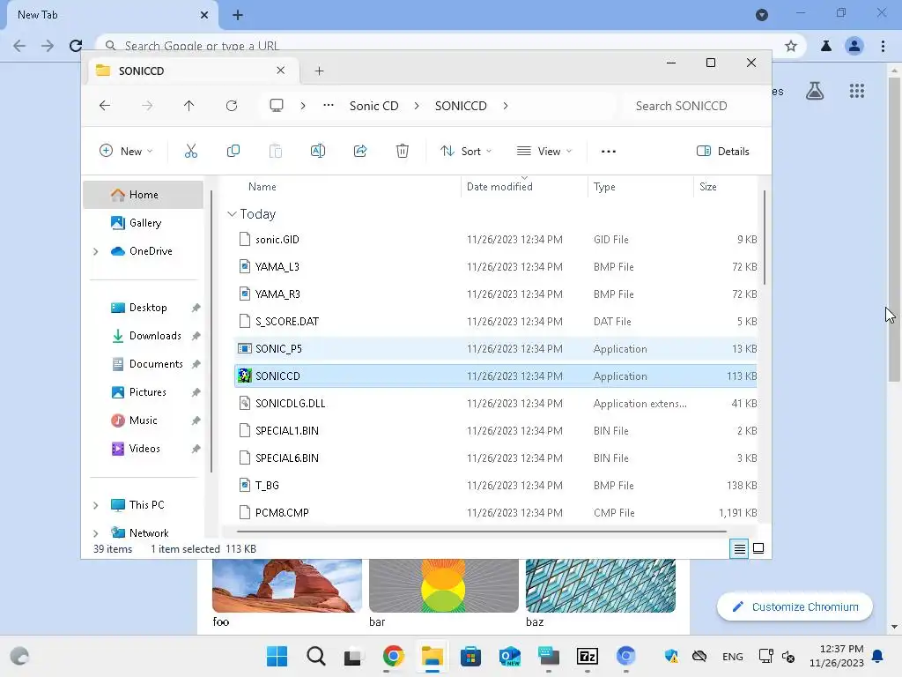Click the Paste clipboard icon
The width and height of the screenshot is (902, 677).
[276, 151]
